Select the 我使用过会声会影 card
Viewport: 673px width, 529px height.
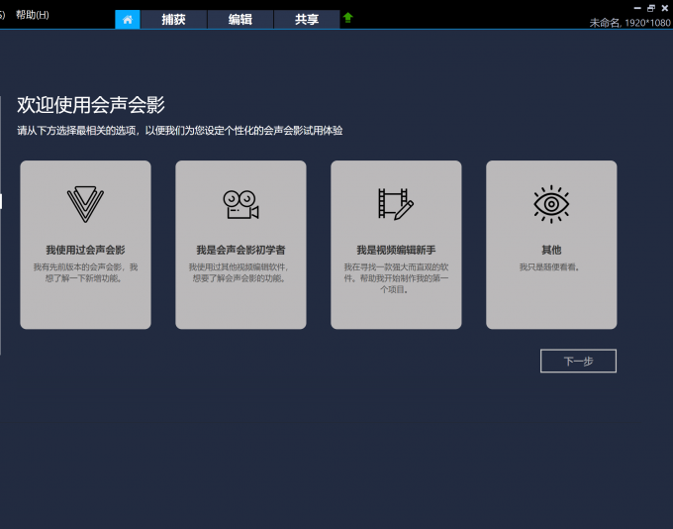coord(85,245)
